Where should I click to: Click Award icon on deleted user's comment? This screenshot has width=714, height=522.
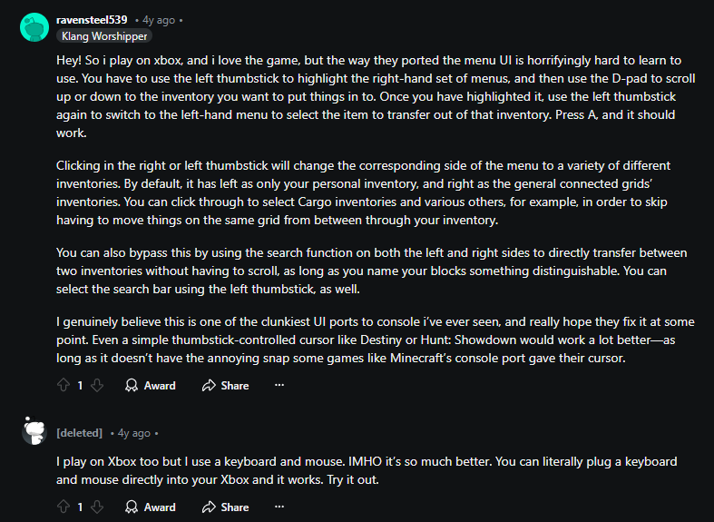132,507
